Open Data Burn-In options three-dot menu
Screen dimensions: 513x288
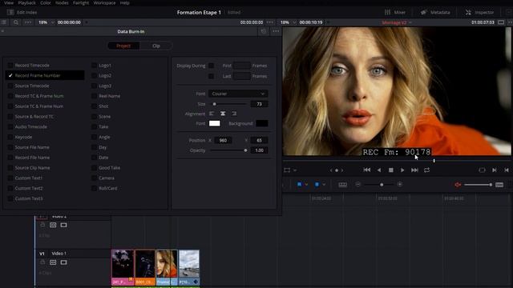pos(276,31)
